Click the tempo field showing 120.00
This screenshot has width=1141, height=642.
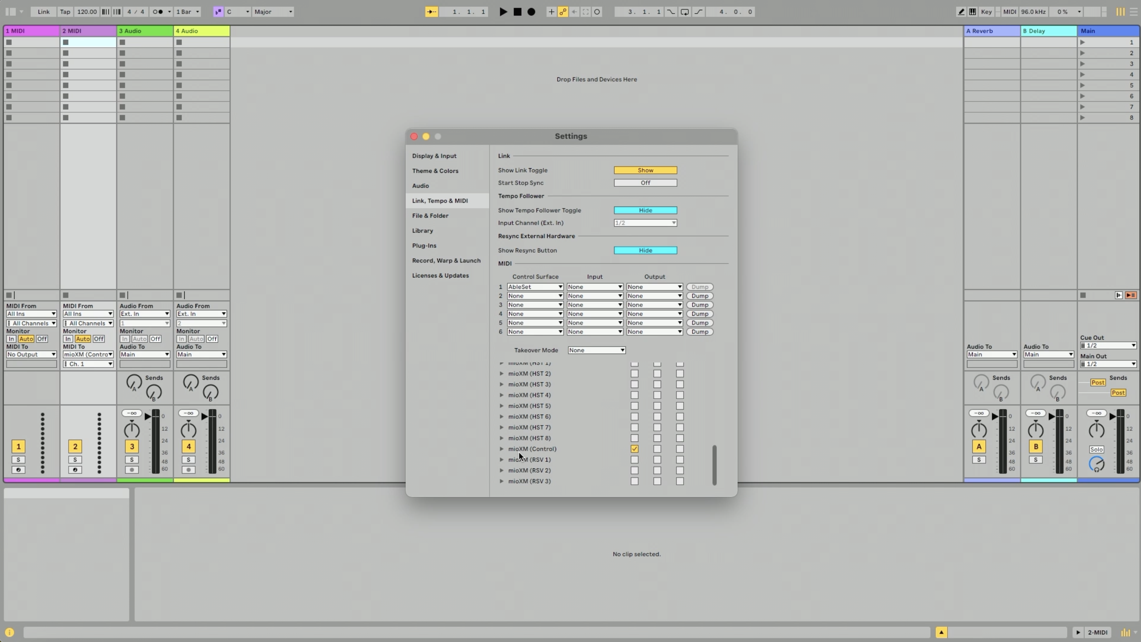pos(87,12)
